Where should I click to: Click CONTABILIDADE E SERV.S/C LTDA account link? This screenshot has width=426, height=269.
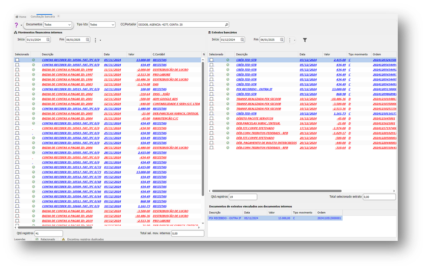click(x=176, y=104)
